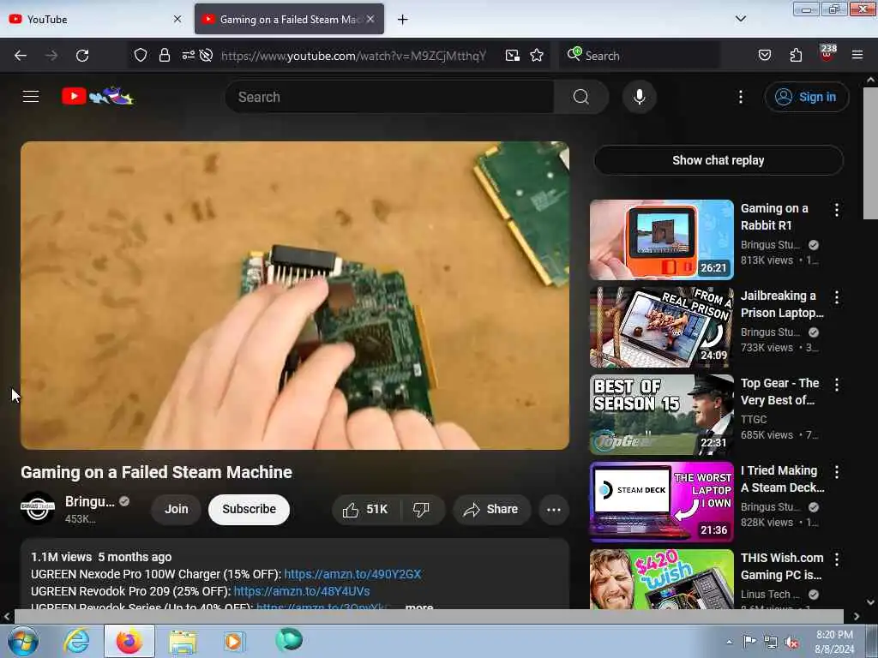Open the YouTube guide hamburger menu
This screenshot has height=658, width=878.
(x=31, y=97)
